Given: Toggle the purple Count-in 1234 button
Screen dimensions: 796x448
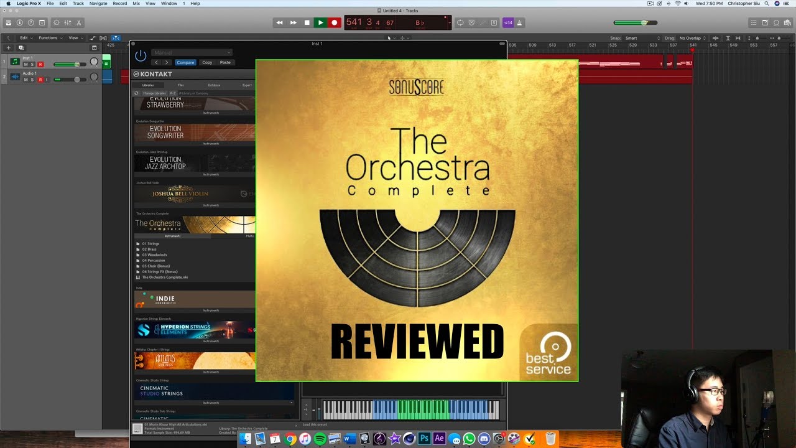Looking at the screenshot, I should 508,22.
